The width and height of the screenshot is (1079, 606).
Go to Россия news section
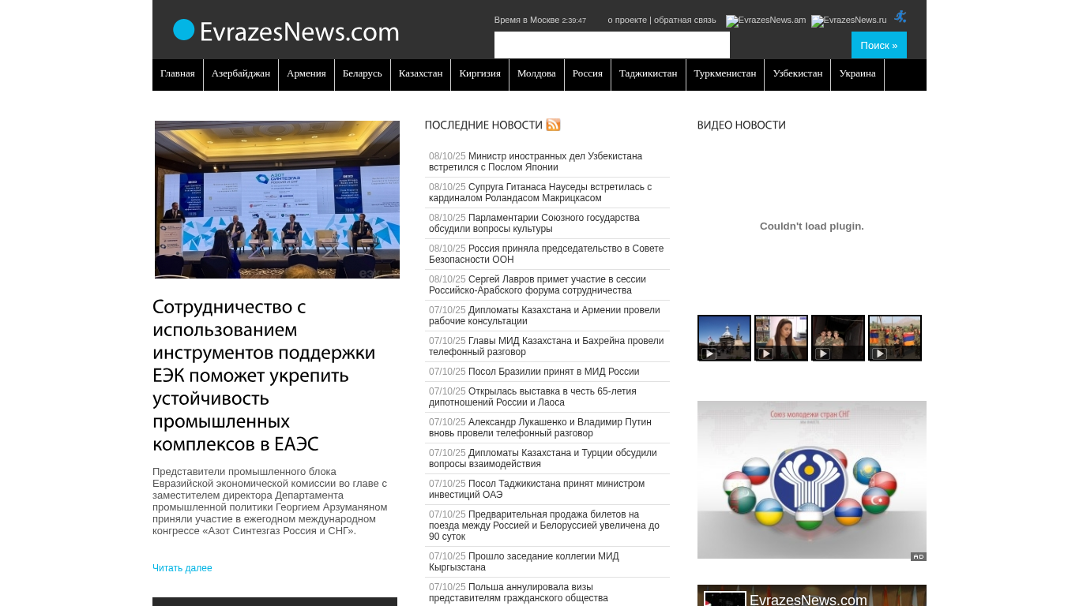(588, 74)
